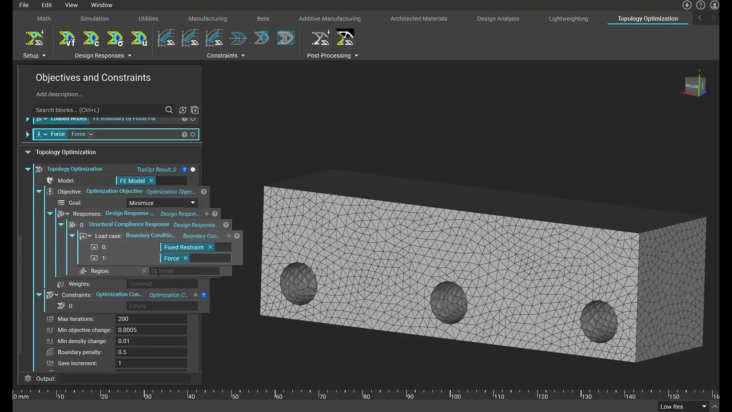The image size is (732, 412).
Task: Click the dashed-line symmetry constraint icon
Action: [x=238, y=38]
